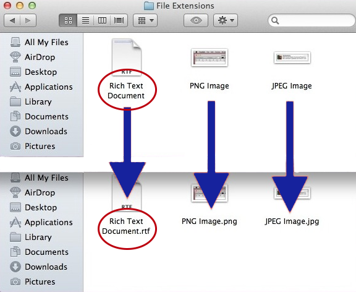Click the 'PNG Image.png' file name
Image resolution: width=356 pixels, height=292 pixels.
point(210,221)
